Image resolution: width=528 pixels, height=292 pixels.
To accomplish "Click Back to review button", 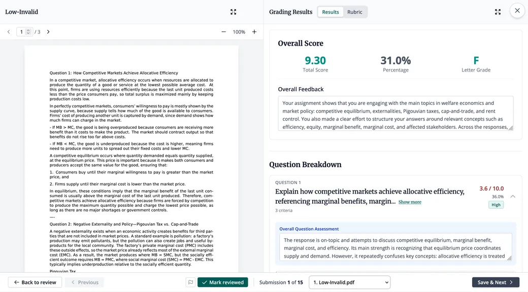I will [35, 282].
